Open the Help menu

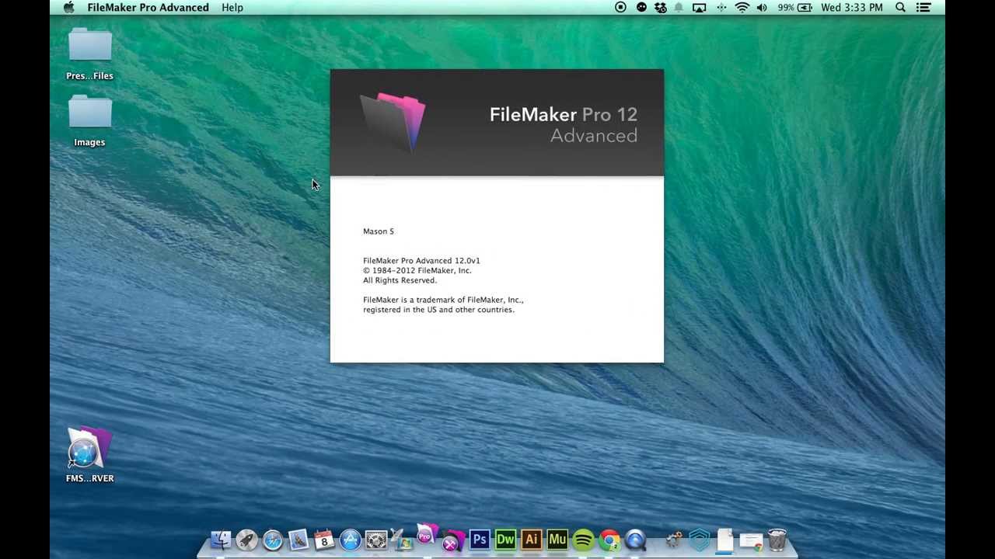(232, 7)
